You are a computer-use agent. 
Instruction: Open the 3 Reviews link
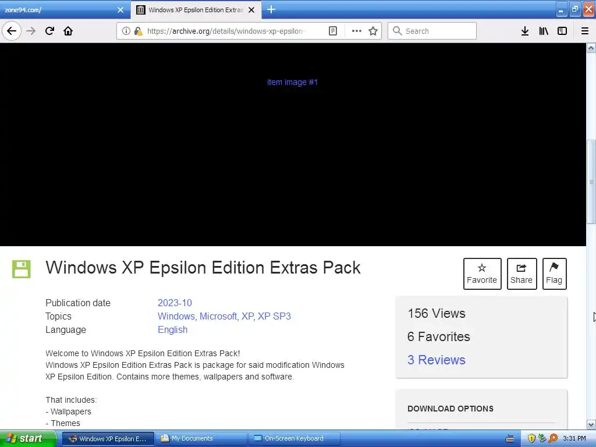pyautogui.click(x=437, y=360)
